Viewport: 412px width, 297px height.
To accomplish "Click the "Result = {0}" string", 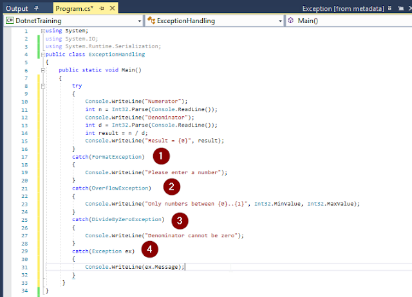I will pos(168,141).
